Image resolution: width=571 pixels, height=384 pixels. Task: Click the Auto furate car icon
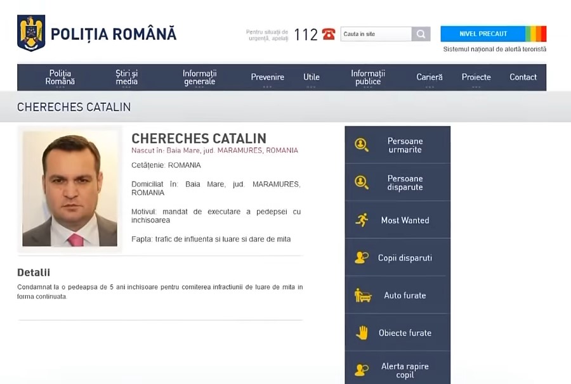(362, 295)
